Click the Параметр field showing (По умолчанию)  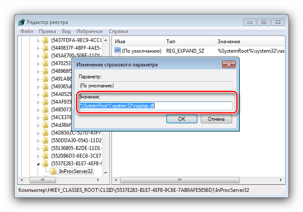point(156,86)
